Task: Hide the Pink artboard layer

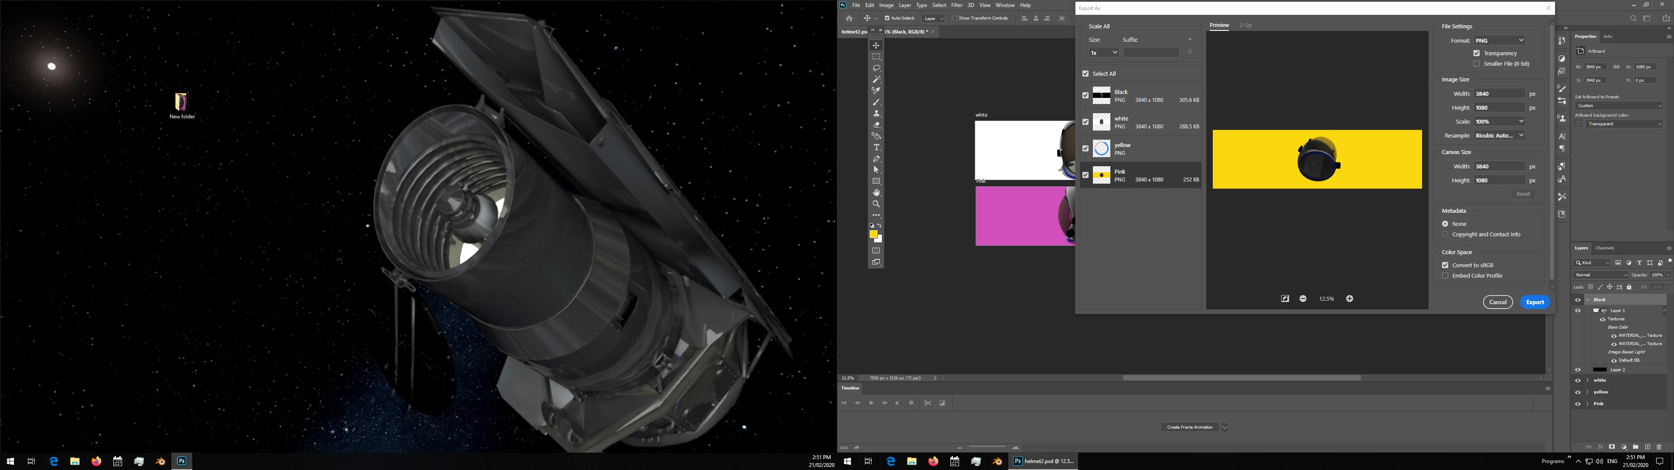Action: pos(1578,404)
